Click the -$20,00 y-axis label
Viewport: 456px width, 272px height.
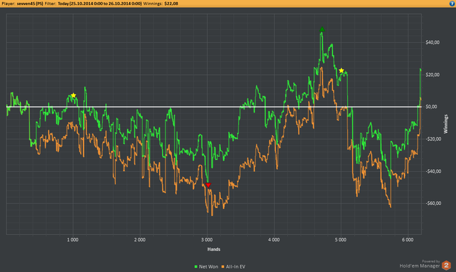(x=433, y=139)
